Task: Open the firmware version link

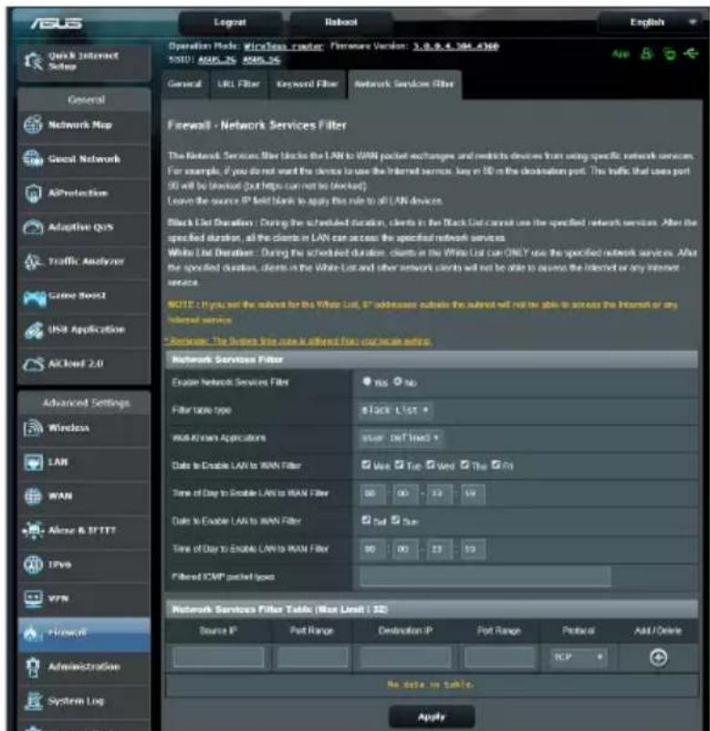Action: pos(456,47)
